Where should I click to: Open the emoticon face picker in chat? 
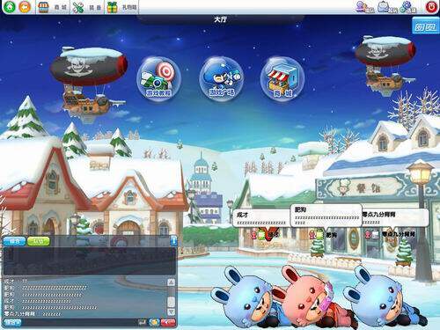tap(154, 322)
